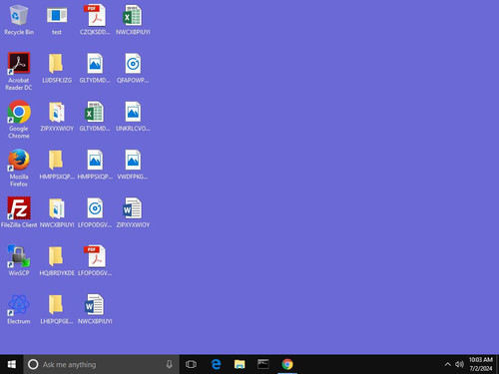Open Task View from the taskbar
The width and height of the screenshot is (499, 374).
coord(191,364)
